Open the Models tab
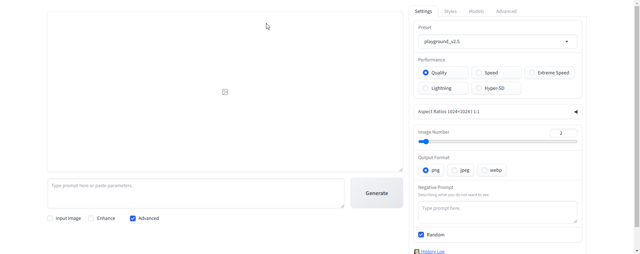 [x=476, y=11]
